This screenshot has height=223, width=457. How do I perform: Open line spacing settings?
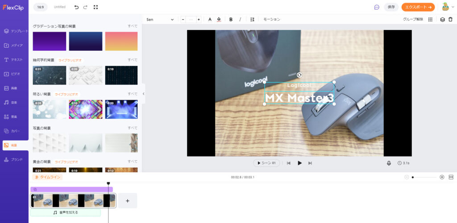click(x=252, y=20)
